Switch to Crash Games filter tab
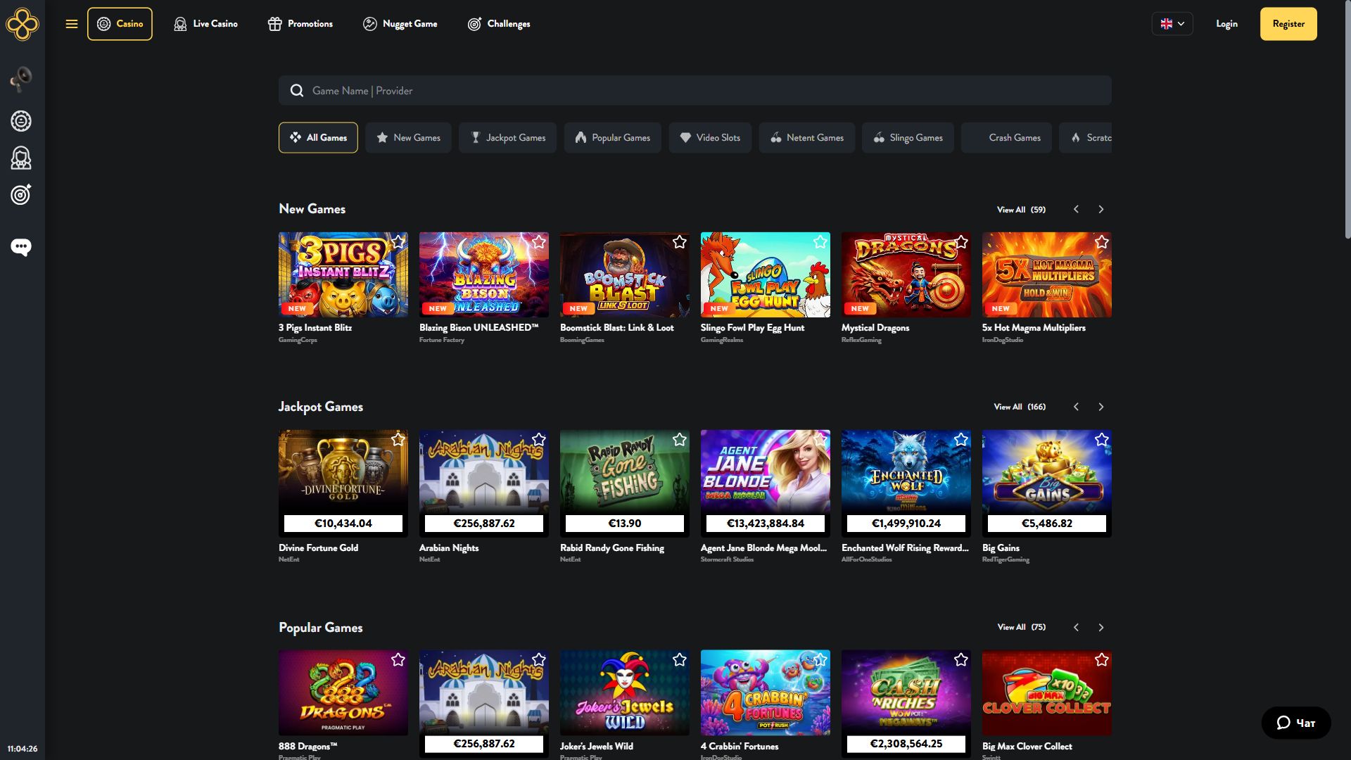This screenshot has width=1351, height=760. [1006, 138]
